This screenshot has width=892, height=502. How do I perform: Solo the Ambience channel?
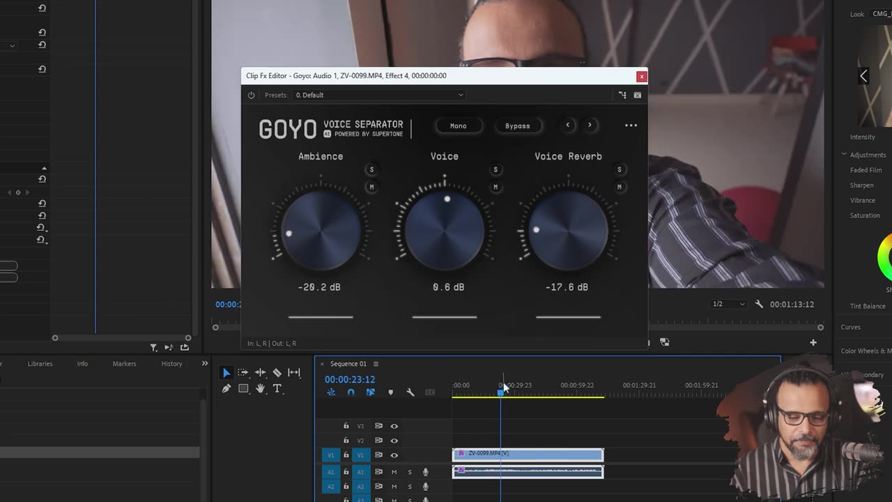click(371, 169)
